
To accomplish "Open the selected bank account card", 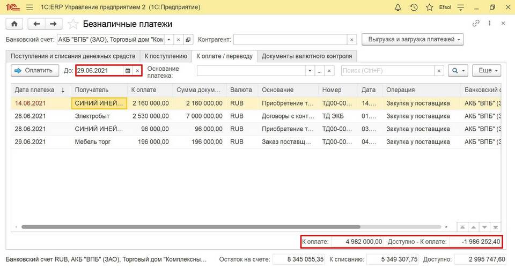I will click(188, 40).
